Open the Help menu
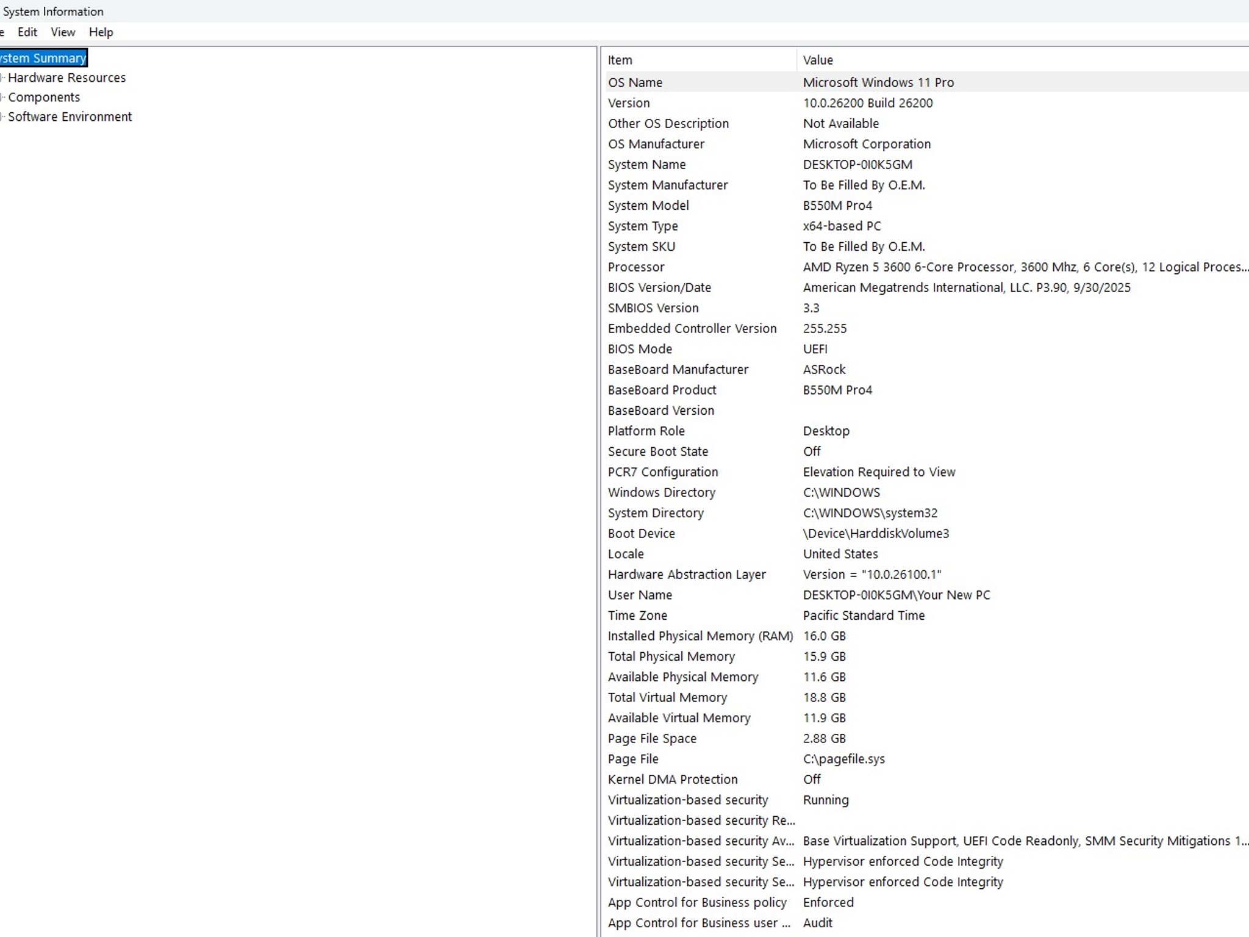Screen dimensions: 1249x937 coord(101,32)
